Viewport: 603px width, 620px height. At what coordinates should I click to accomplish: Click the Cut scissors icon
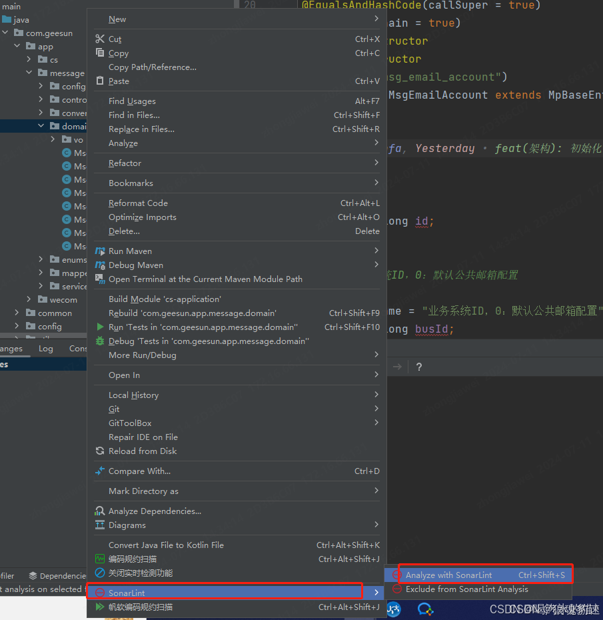100,39
